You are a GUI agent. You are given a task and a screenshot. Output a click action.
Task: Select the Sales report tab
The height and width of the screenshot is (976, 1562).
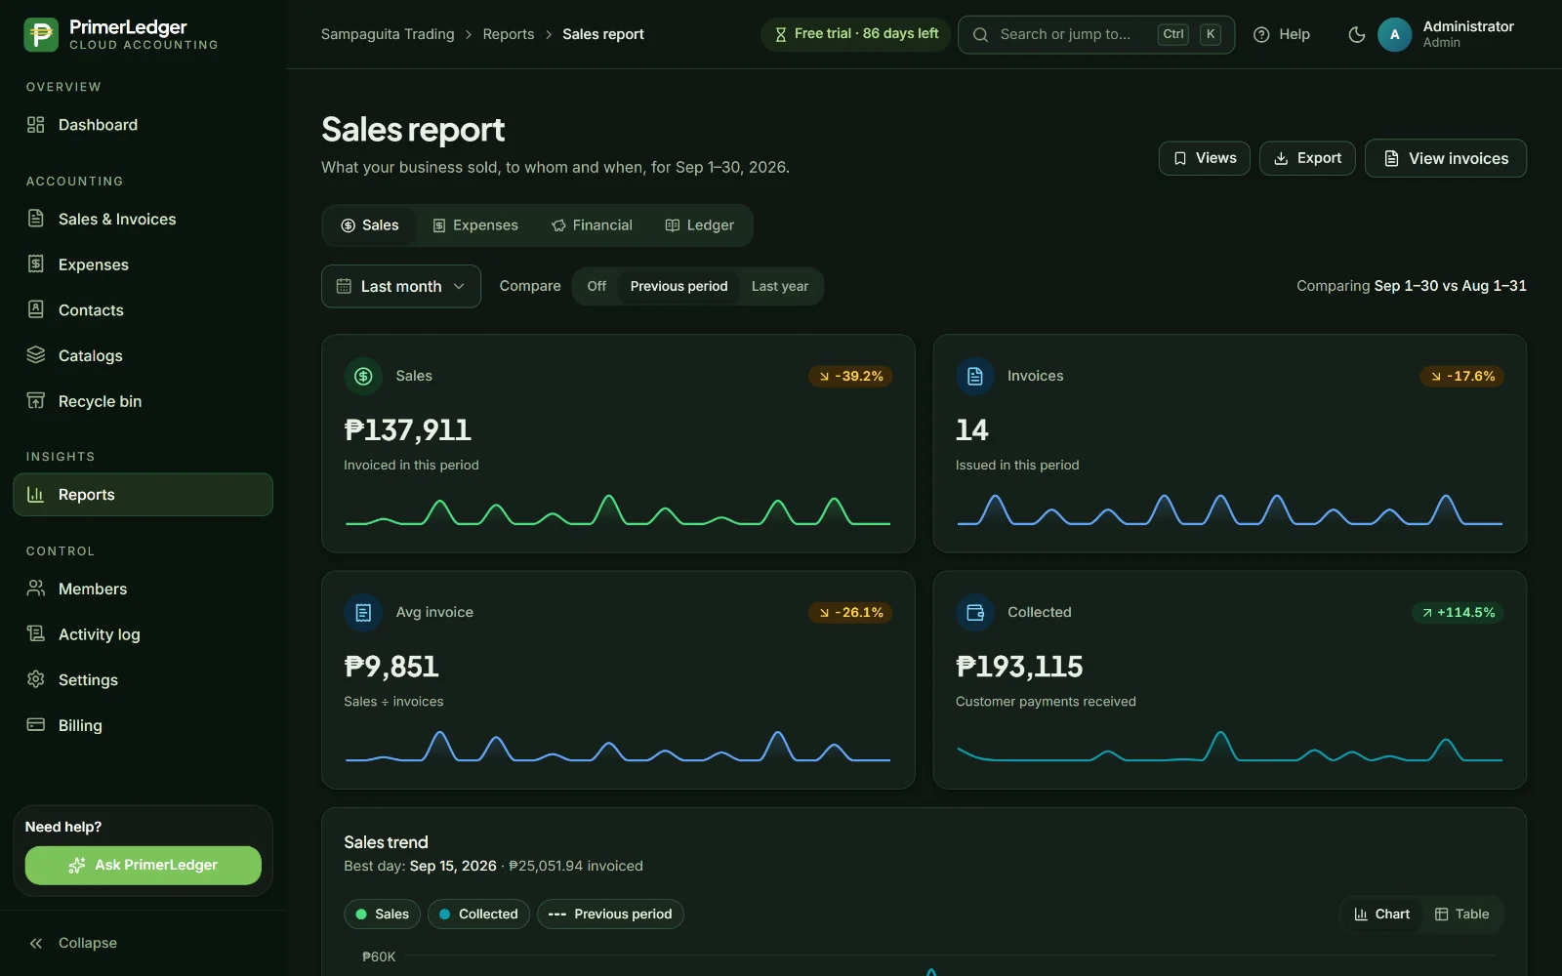370,225
